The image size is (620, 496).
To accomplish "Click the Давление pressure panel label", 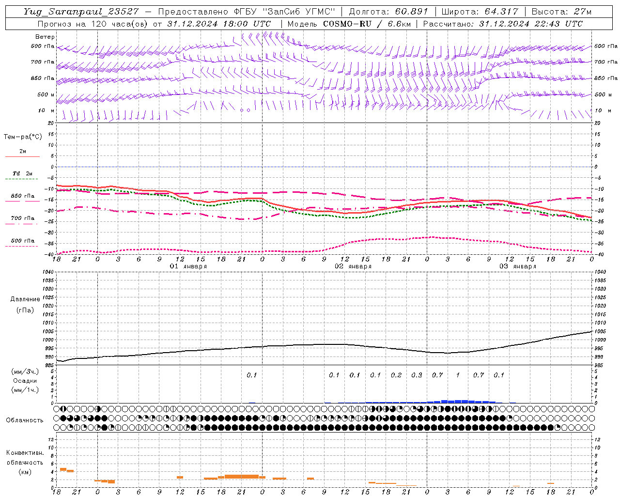I will coord(25,299).
